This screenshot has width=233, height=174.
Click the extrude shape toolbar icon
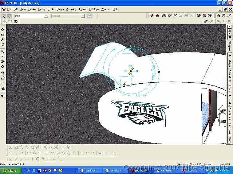coord(164,16)
